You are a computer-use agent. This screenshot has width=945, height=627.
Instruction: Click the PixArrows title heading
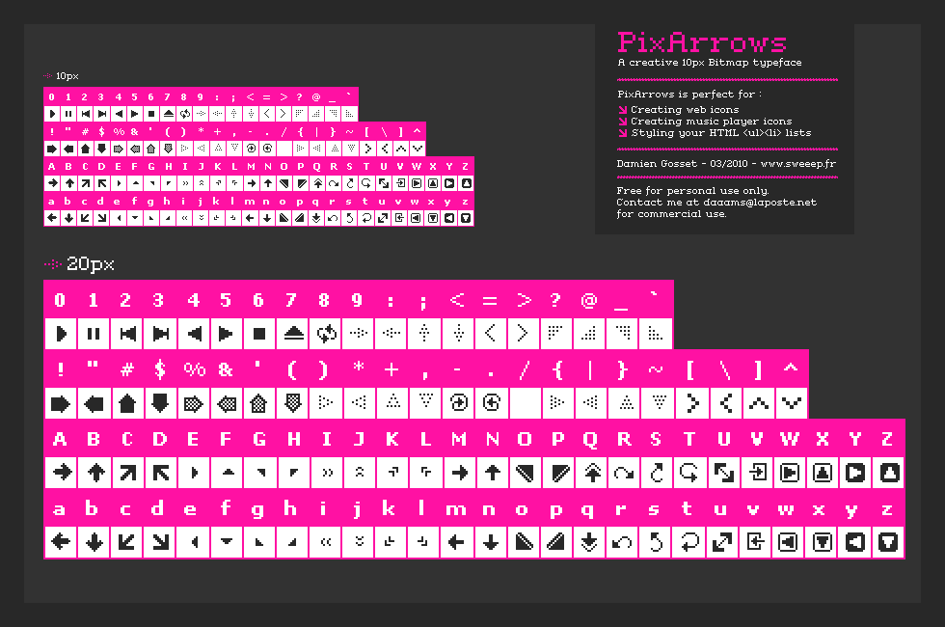click(703, 43)
